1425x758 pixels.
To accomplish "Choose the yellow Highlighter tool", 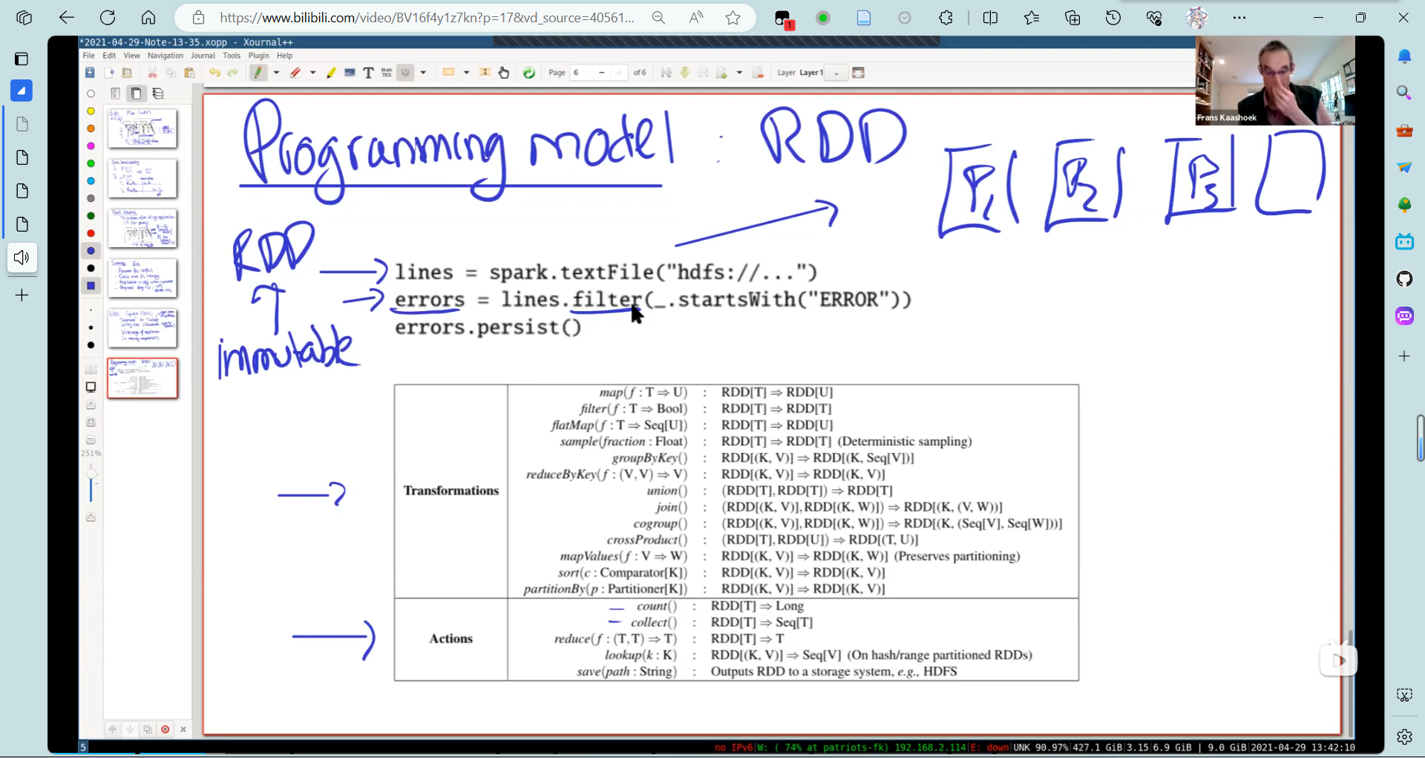I will pos(331,73).
